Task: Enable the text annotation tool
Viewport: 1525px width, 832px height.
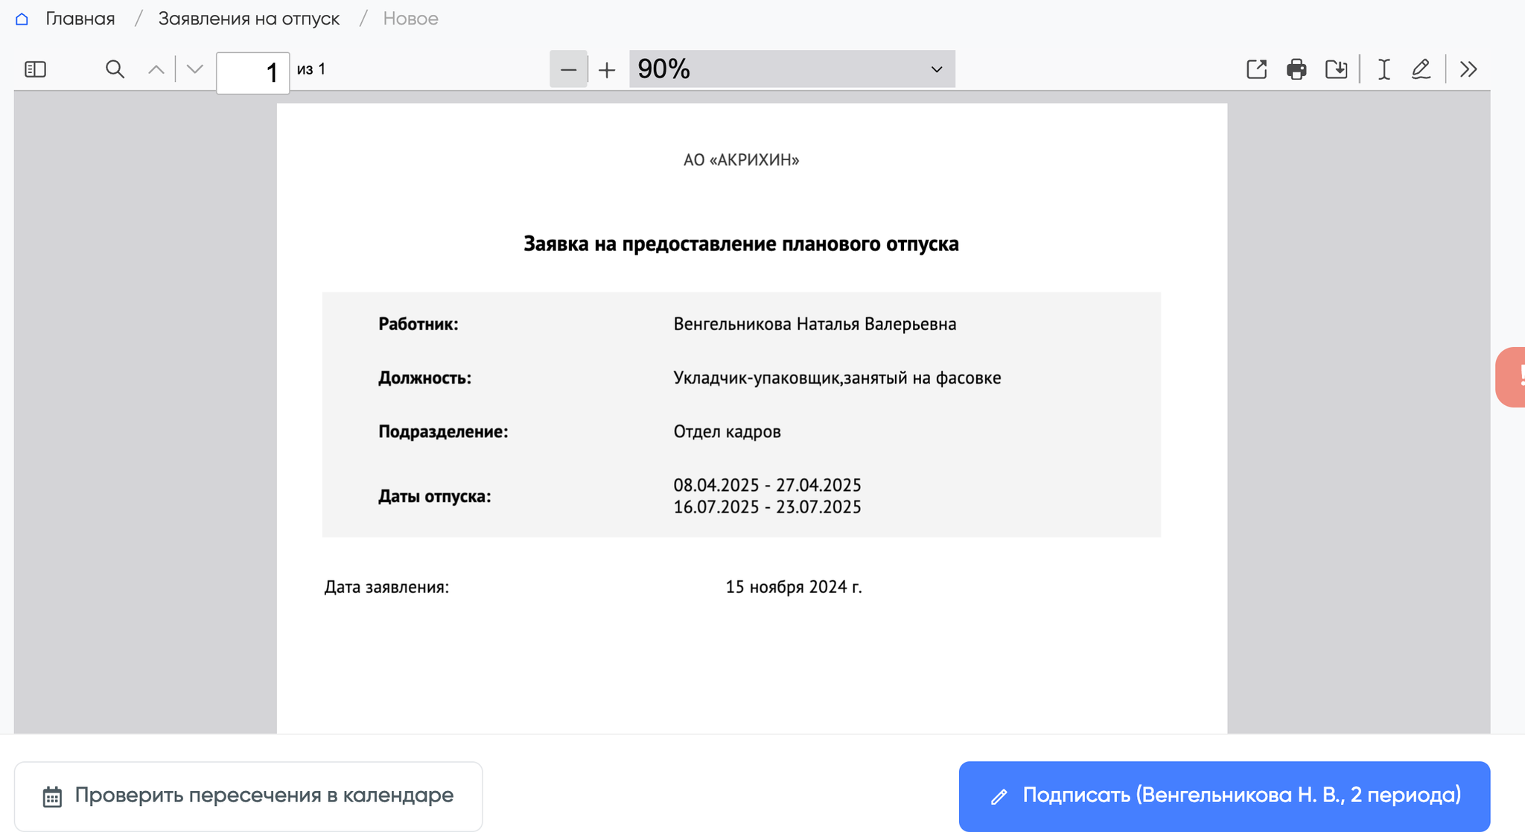Action: [1384, 69]
